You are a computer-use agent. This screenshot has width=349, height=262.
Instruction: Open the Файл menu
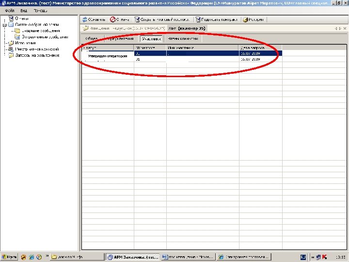tap(10, 11)
